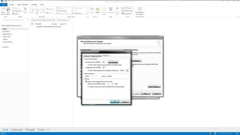Select the Reply & Delete quick step
240x135 pixels.
click(x=63, y=13)
